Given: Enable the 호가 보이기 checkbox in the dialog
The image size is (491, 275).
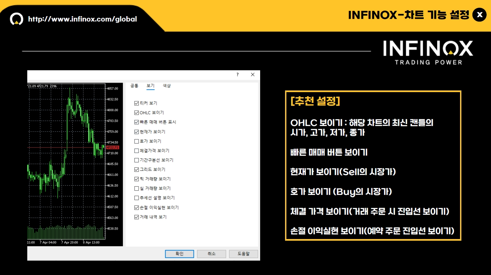Looking at the screenshot, I should pyautogui.click(x=136, y=141).
